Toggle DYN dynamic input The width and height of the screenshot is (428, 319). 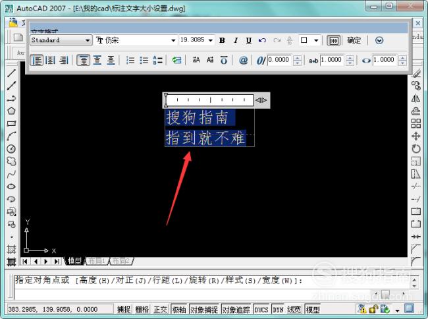click(278, 309)
